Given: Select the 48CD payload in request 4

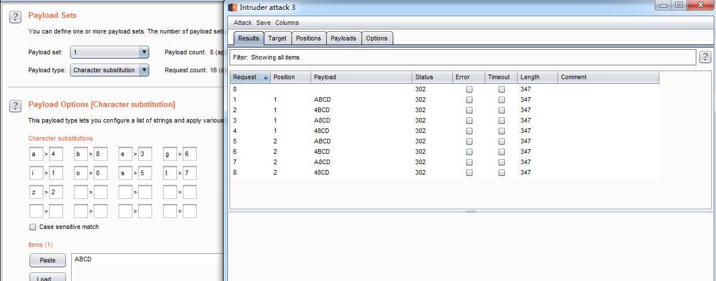Looking at the screenshot, I should click(322, 131).
